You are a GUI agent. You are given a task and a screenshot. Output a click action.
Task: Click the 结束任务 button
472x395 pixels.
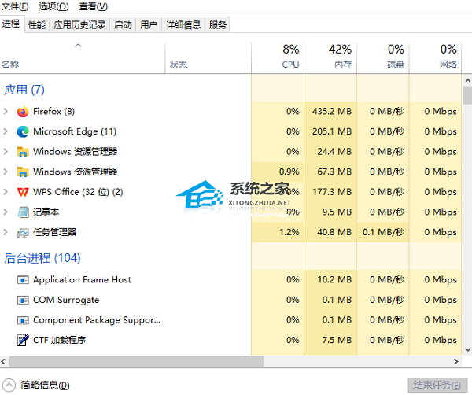(x=437, y=386)
